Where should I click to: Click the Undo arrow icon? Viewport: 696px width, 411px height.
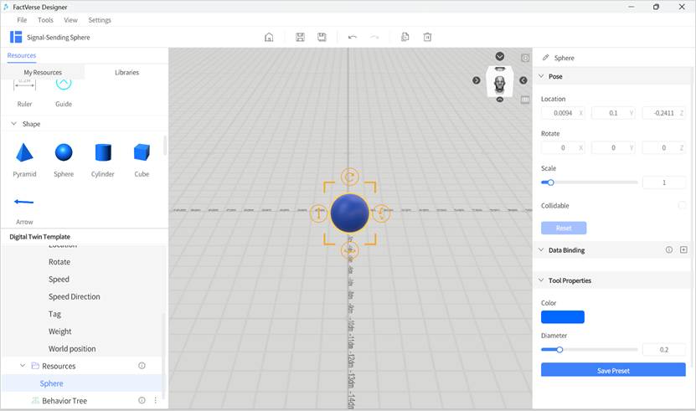[x=353, y=38]
